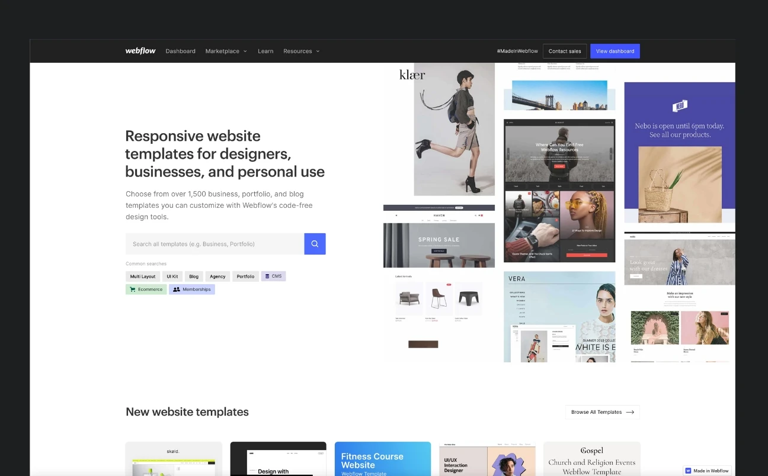Open the 'Look great' dresses template preview
This screenshot has width=768, height=476.
tap(680, 297)
